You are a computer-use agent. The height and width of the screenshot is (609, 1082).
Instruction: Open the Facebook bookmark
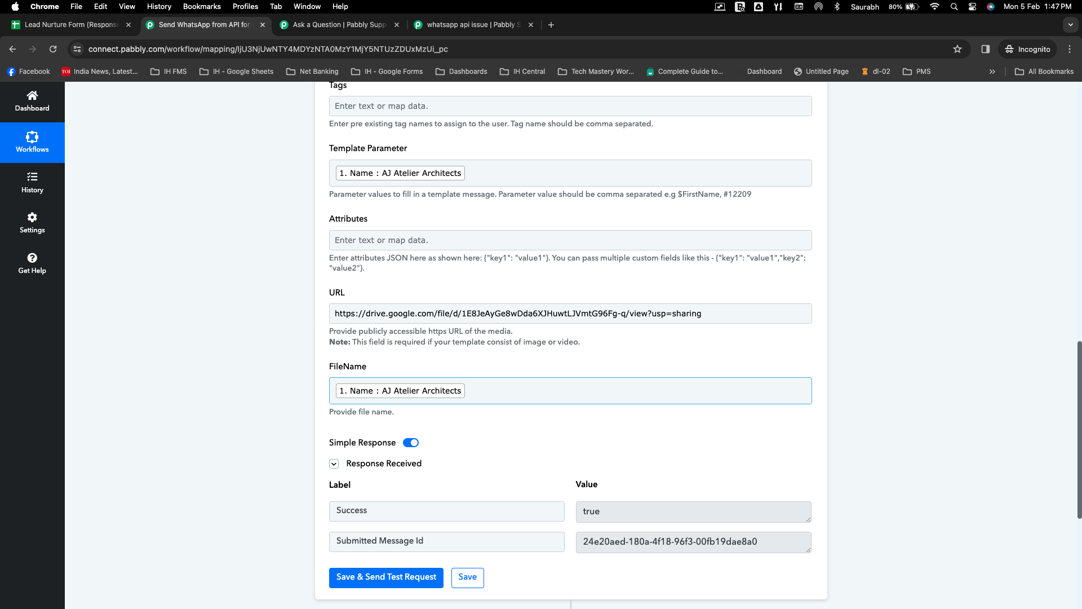(x=28, y=72)
